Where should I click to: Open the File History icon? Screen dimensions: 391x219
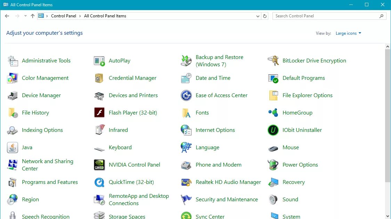click(13, 113)
